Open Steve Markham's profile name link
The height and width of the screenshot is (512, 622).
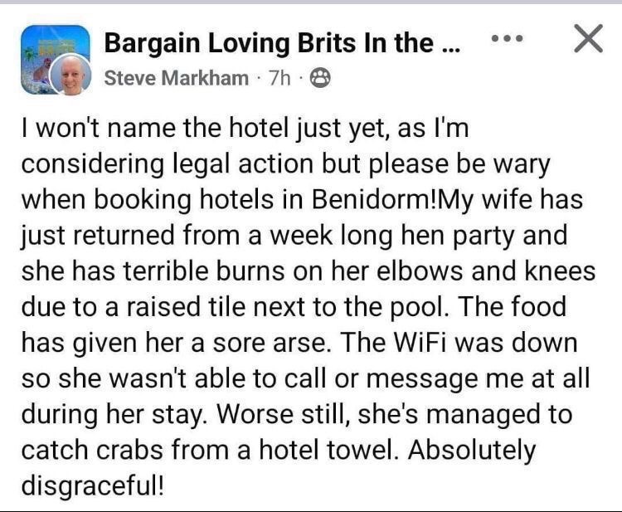[x=176, y=78]
